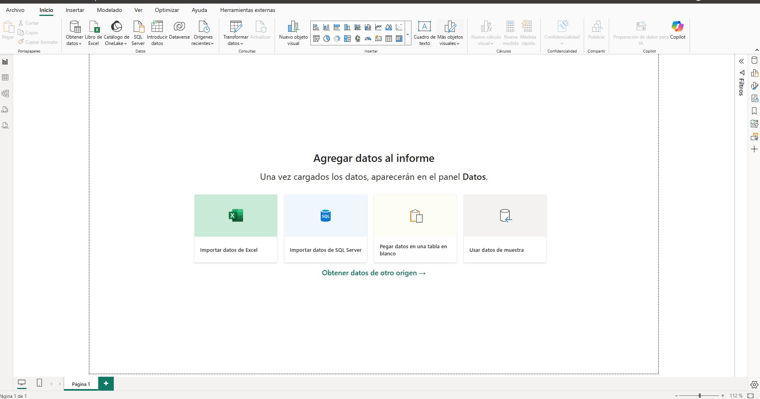This screenshot has width=760, height=399.
Task: Click the Libro de Excel ribbon icon
Action: coord(94,33)
